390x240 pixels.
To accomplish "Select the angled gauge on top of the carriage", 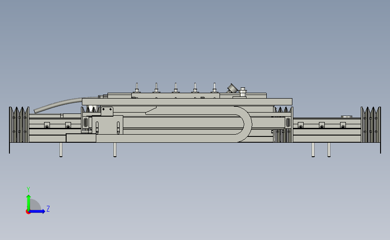I will click(x=232, y=88).
